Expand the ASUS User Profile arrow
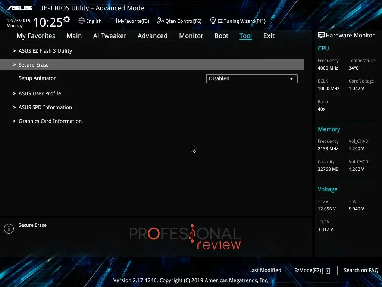The height and width of the screenshot is (287, 382). point(15,93)
